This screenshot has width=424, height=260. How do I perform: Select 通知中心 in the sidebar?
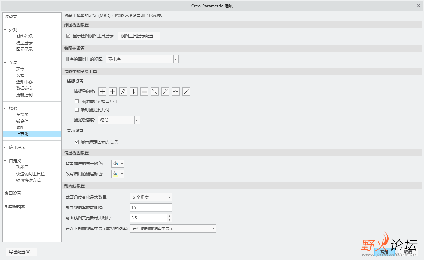[x=24, y=82]
